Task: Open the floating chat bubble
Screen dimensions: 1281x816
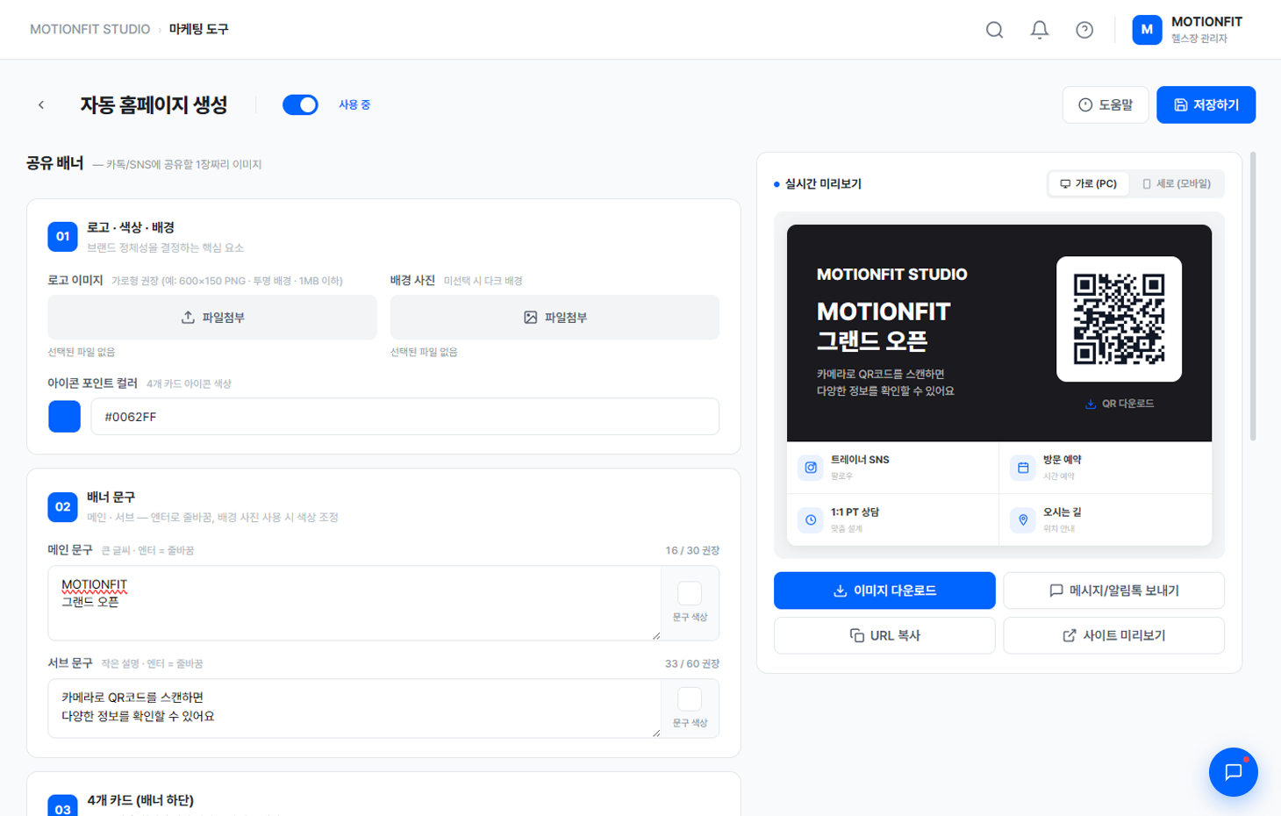Action: (1233, 772)
